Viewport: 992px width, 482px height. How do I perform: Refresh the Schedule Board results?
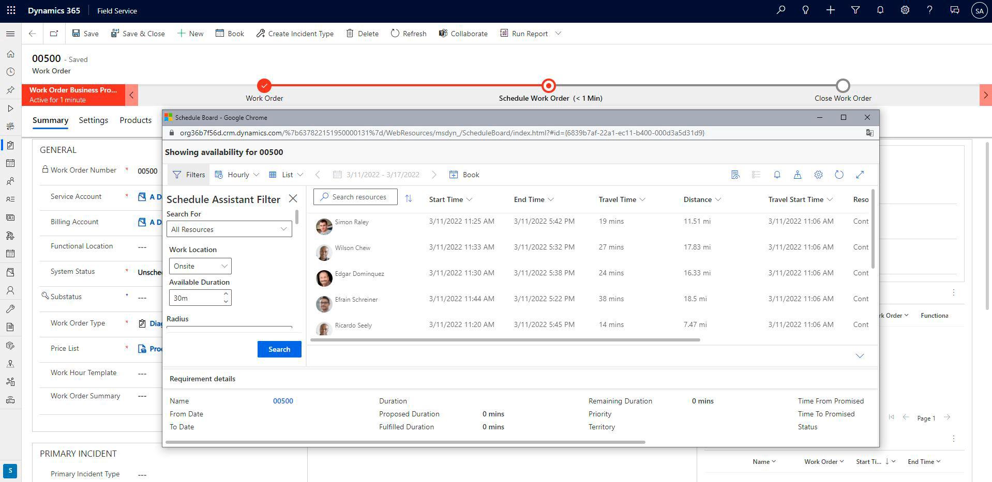839,175
